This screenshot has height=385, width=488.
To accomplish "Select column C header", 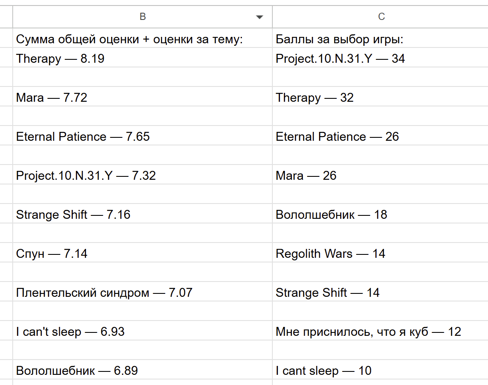I will click(x=380, y=17).
